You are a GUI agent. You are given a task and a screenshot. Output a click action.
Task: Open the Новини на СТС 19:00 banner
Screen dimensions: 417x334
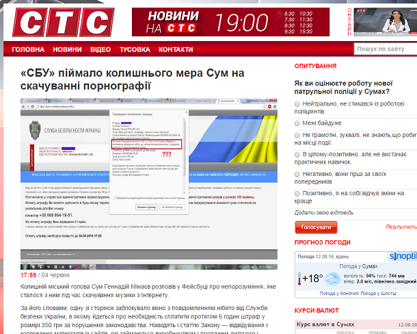[x=230, y=22]
